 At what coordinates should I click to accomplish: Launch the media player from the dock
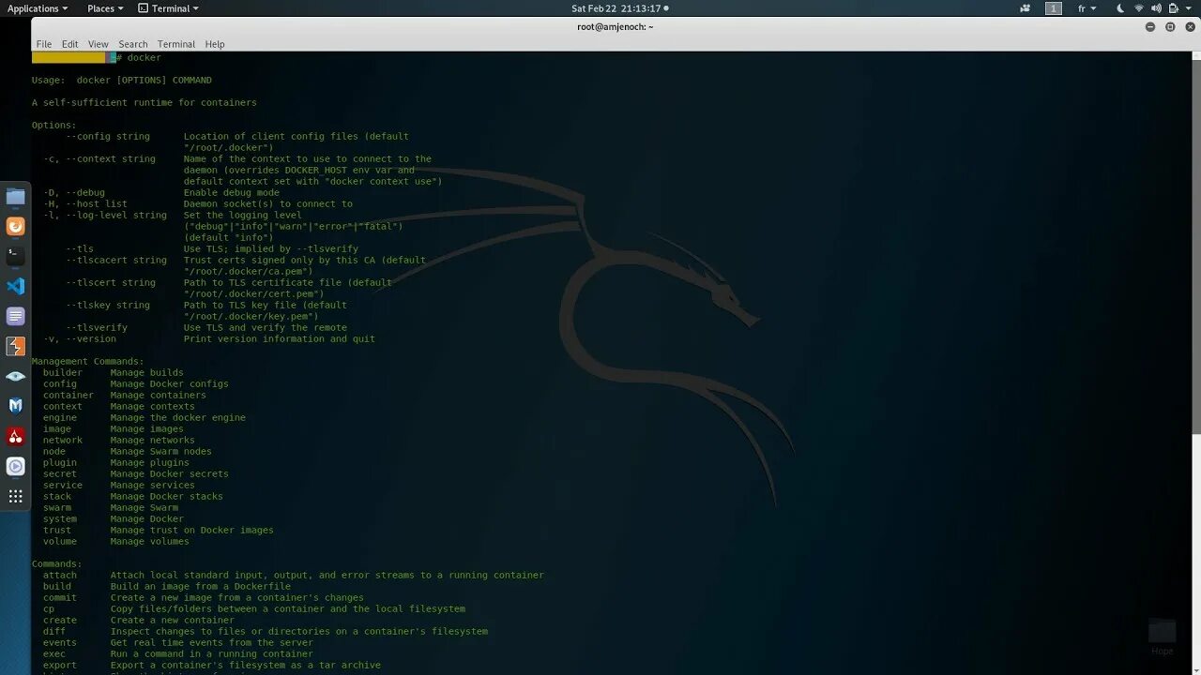click(15, 466)
